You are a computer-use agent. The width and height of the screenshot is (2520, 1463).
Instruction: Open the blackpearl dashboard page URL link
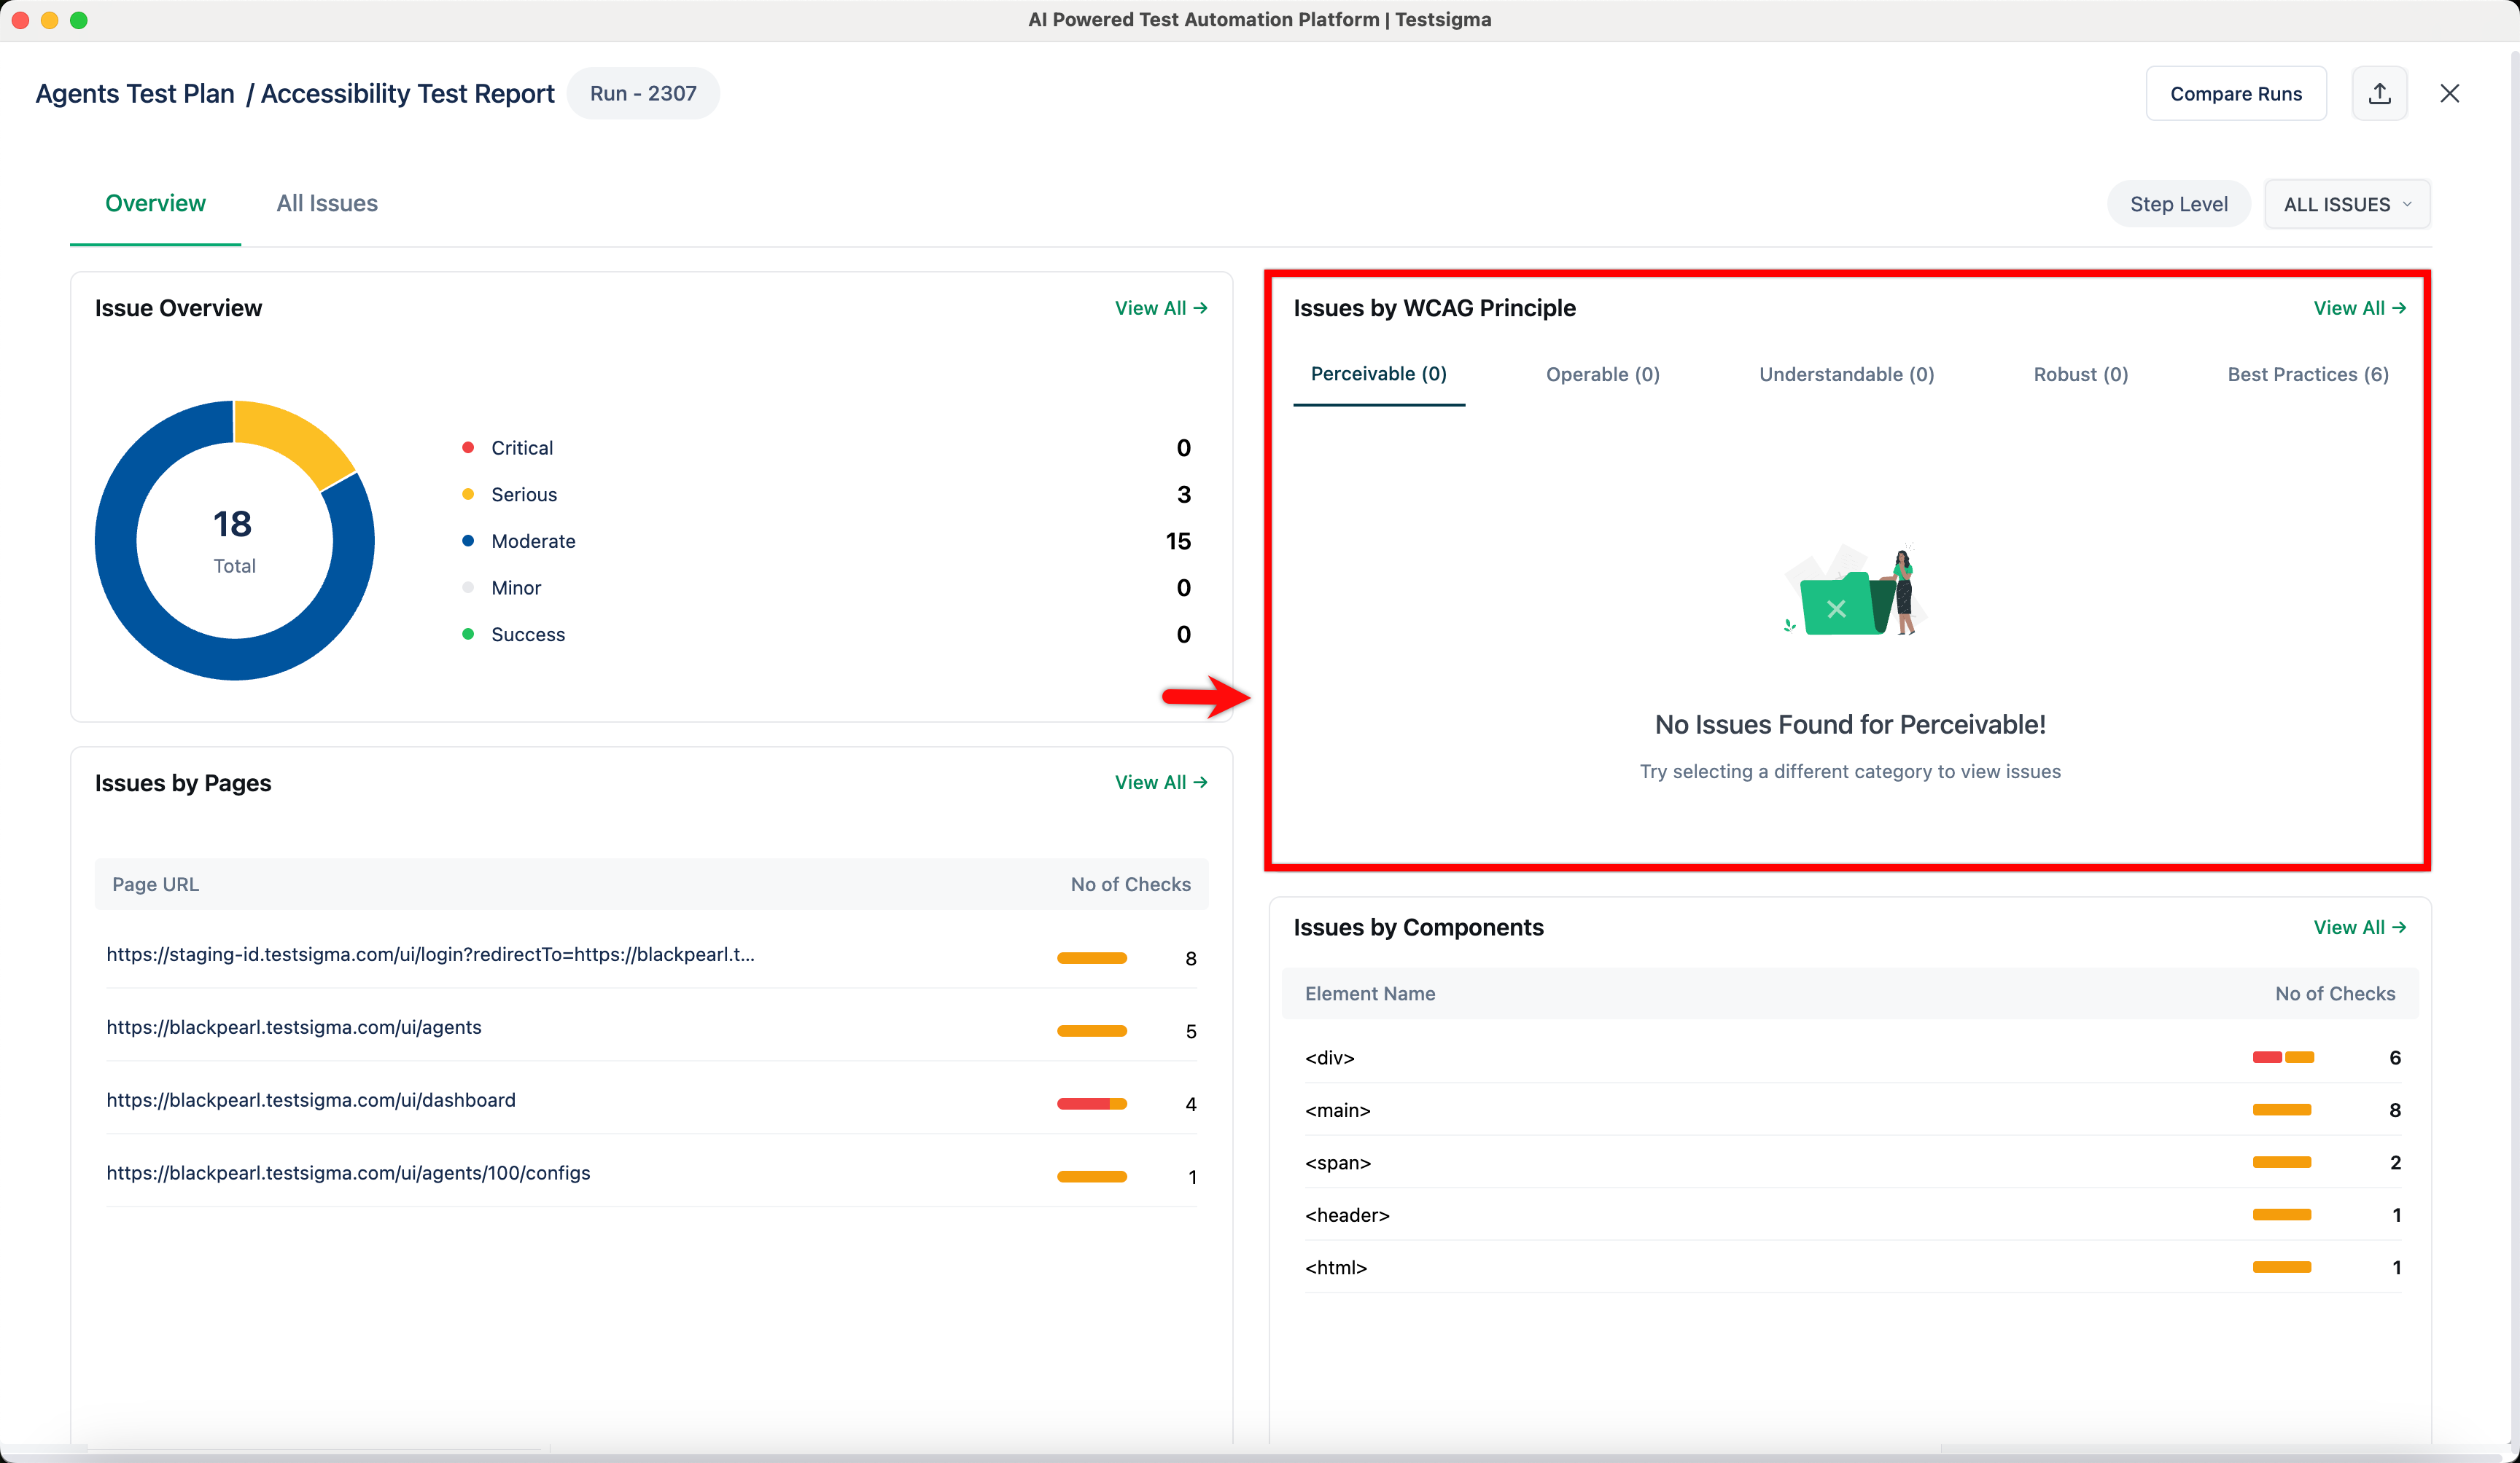coord(311,1100)
